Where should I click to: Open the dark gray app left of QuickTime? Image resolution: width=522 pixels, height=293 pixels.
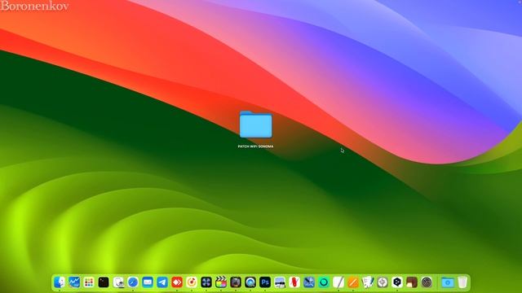coord(236,282)
